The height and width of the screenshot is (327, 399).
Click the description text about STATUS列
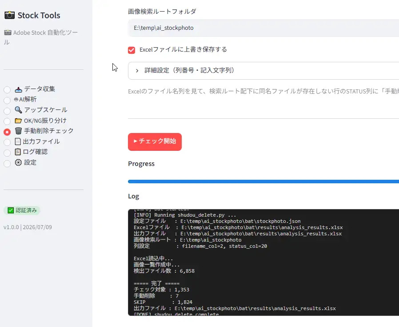[263, 91]
